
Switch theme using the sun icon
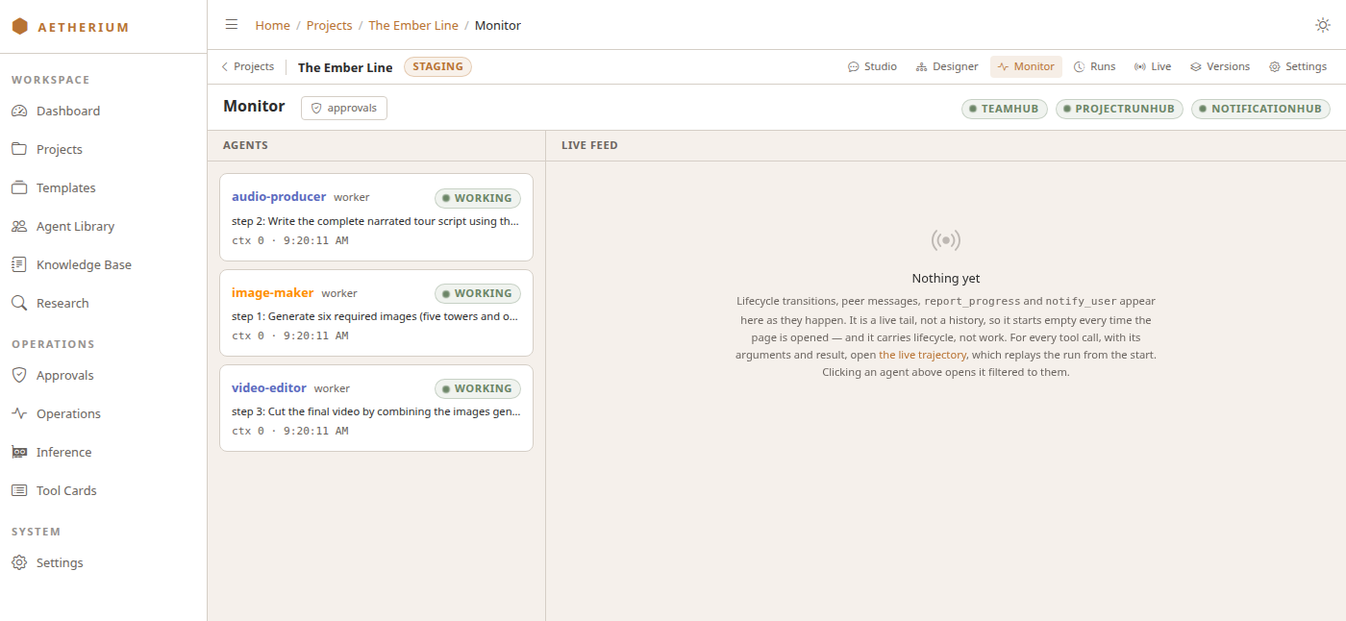(x=1323, y=25)
